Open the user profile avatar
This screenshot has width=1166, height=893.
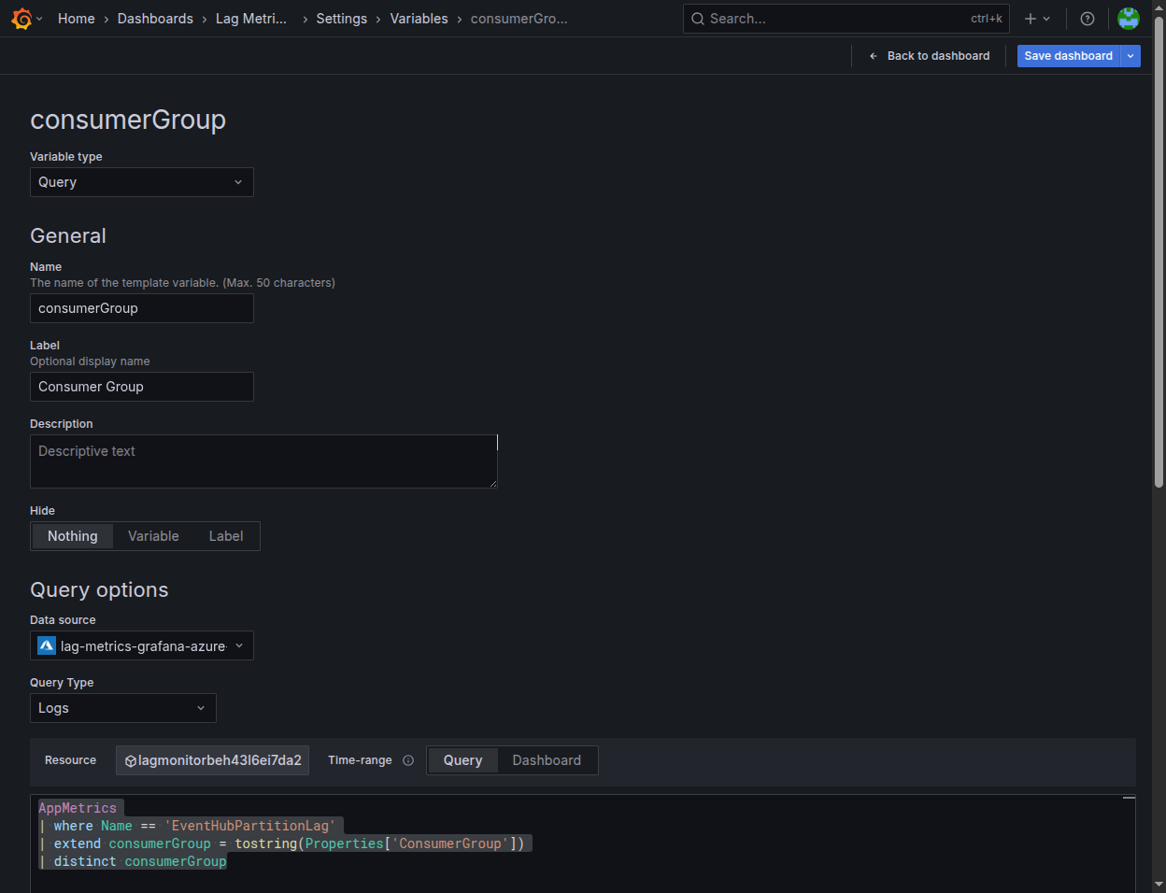tap(1129, 19)
